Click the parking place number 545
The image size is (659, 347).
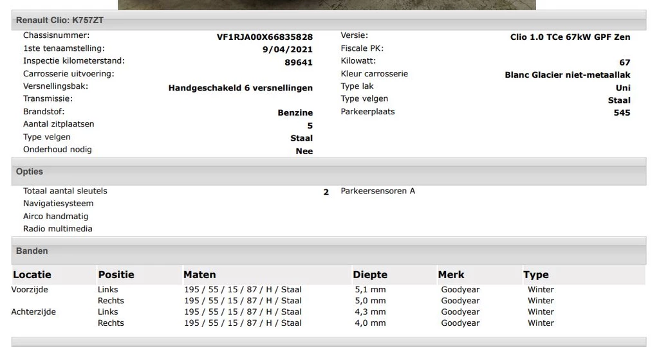coord(622,113)
